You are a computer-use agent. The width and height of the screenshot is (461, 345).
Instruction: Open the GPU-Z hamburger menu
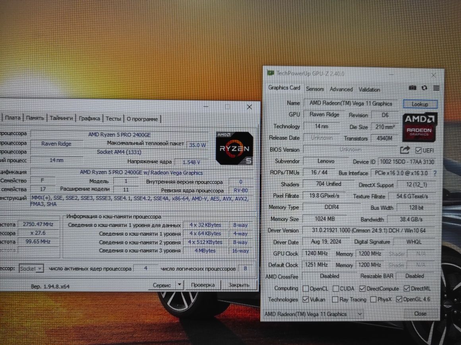pos(436,88)
